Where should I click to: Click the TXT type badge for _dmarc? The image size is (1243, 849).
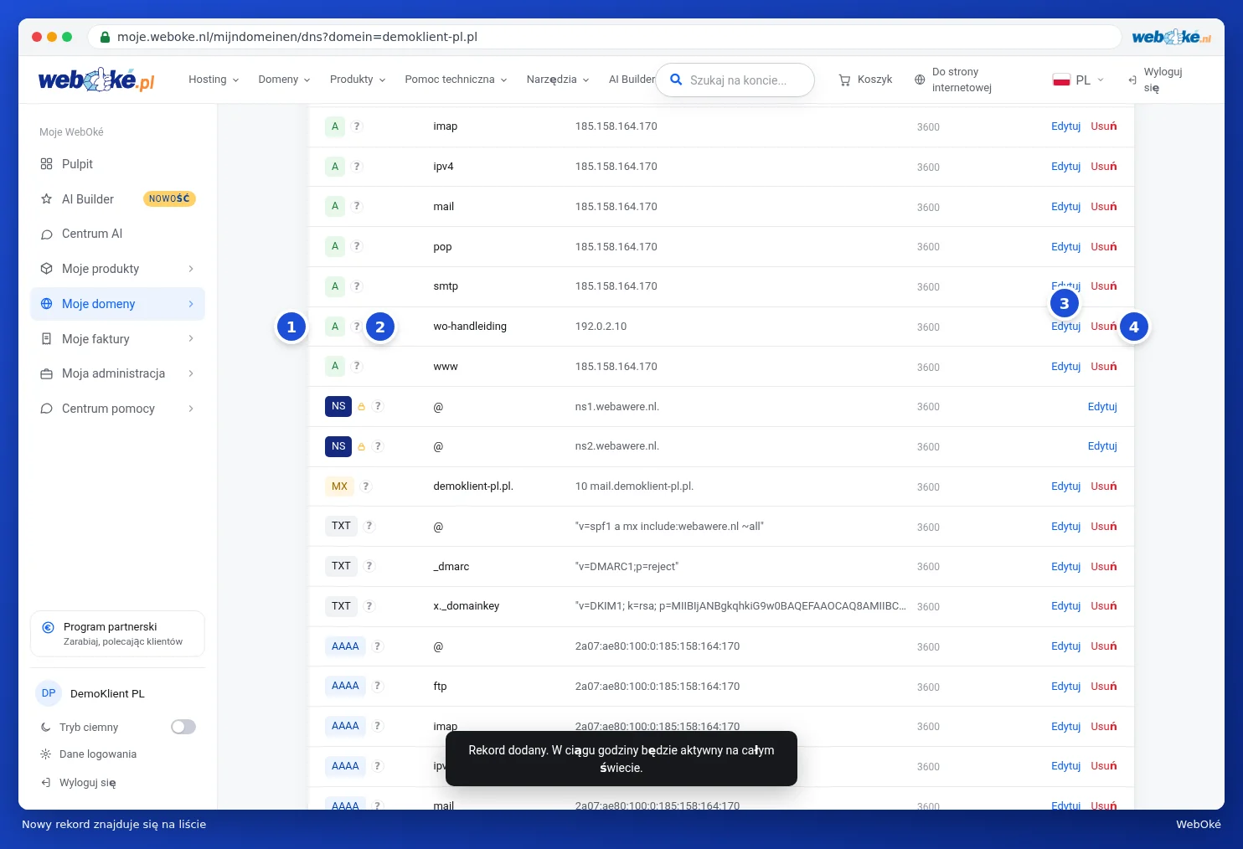click(x=341, y=566)
